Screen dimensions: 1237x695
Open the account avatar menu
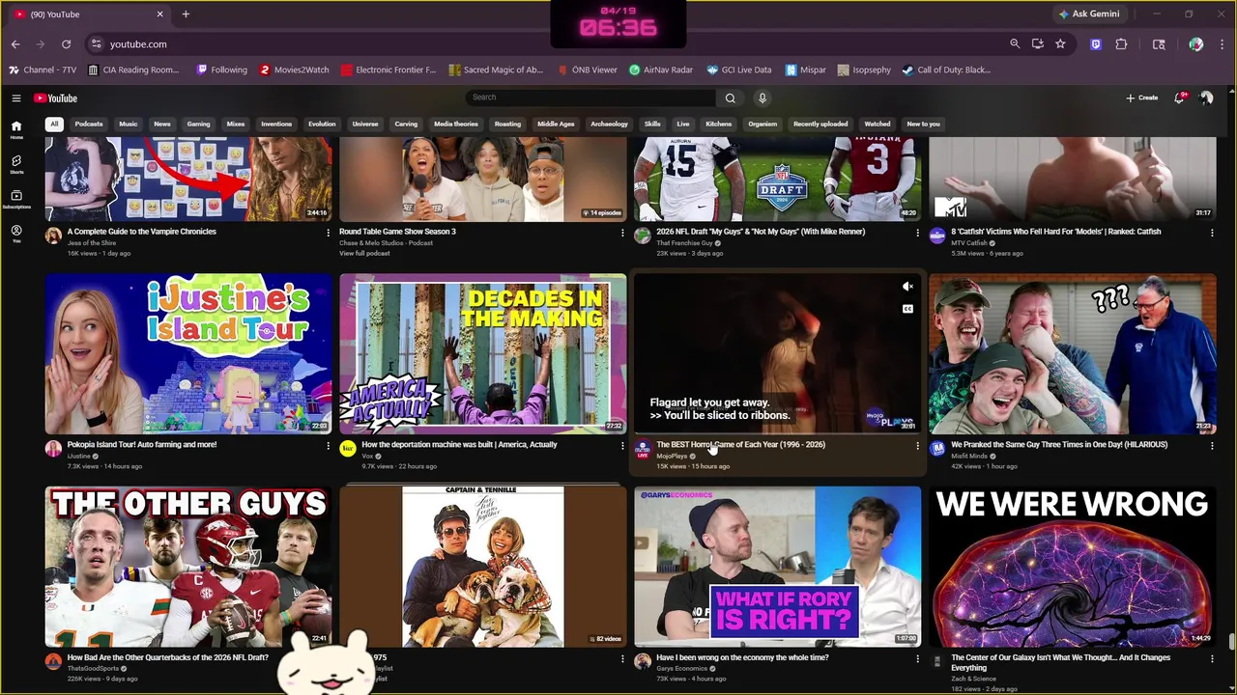click(x=1206, y=97)
